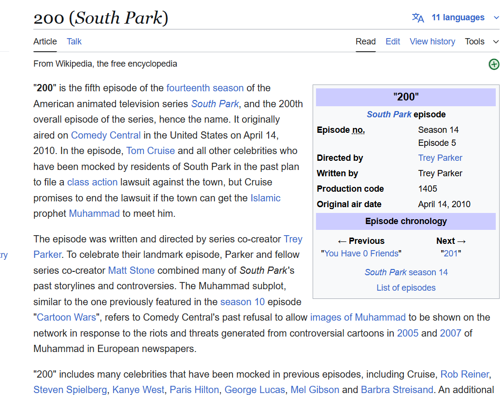This screenshot has width=503, height=395.
Task: Select the Read tab
Action: 365,42
